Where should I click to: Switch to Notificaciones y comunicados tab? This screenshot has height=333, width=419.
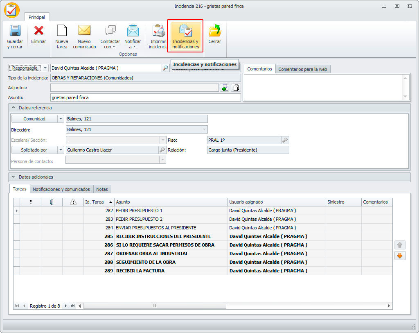(61, 189)
